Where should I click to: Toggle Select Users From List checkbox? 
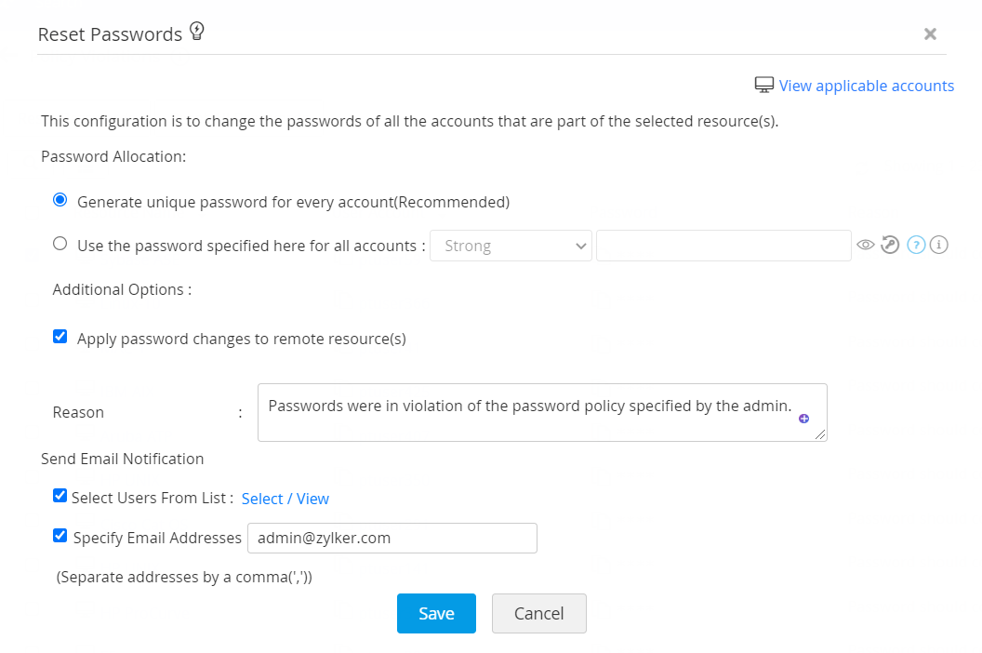point(60,497)
